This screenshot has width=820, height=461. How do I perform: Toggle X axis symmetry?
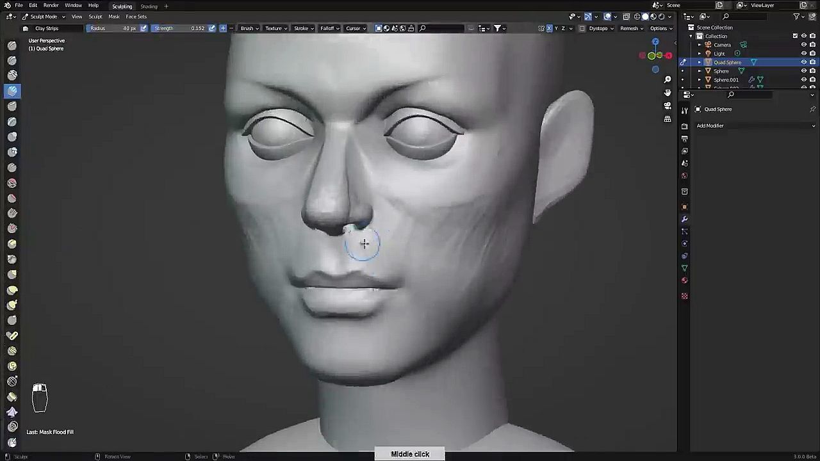[549, 28]
